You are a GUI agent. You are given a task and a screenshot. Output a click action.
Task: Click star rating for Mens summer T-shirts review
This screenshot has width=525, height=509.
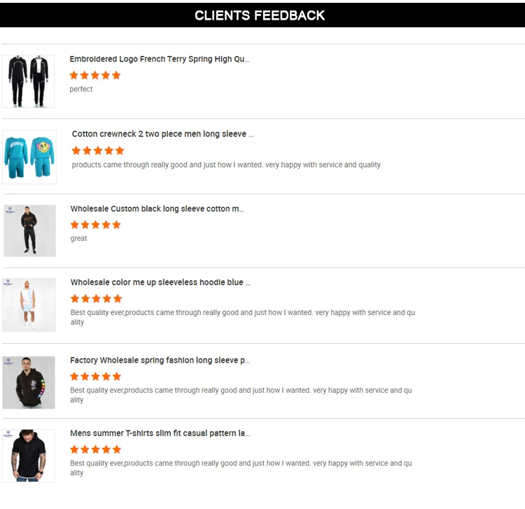click(x=96, y=449)
